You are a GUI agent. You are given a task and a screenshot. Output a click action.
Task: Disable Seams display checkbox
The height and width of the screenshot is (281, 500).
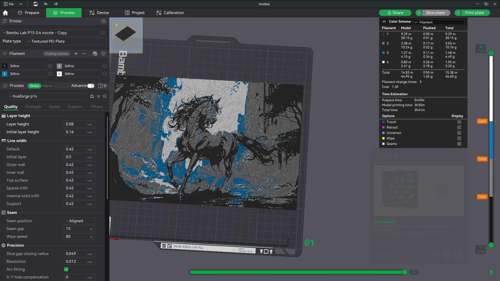459,144
